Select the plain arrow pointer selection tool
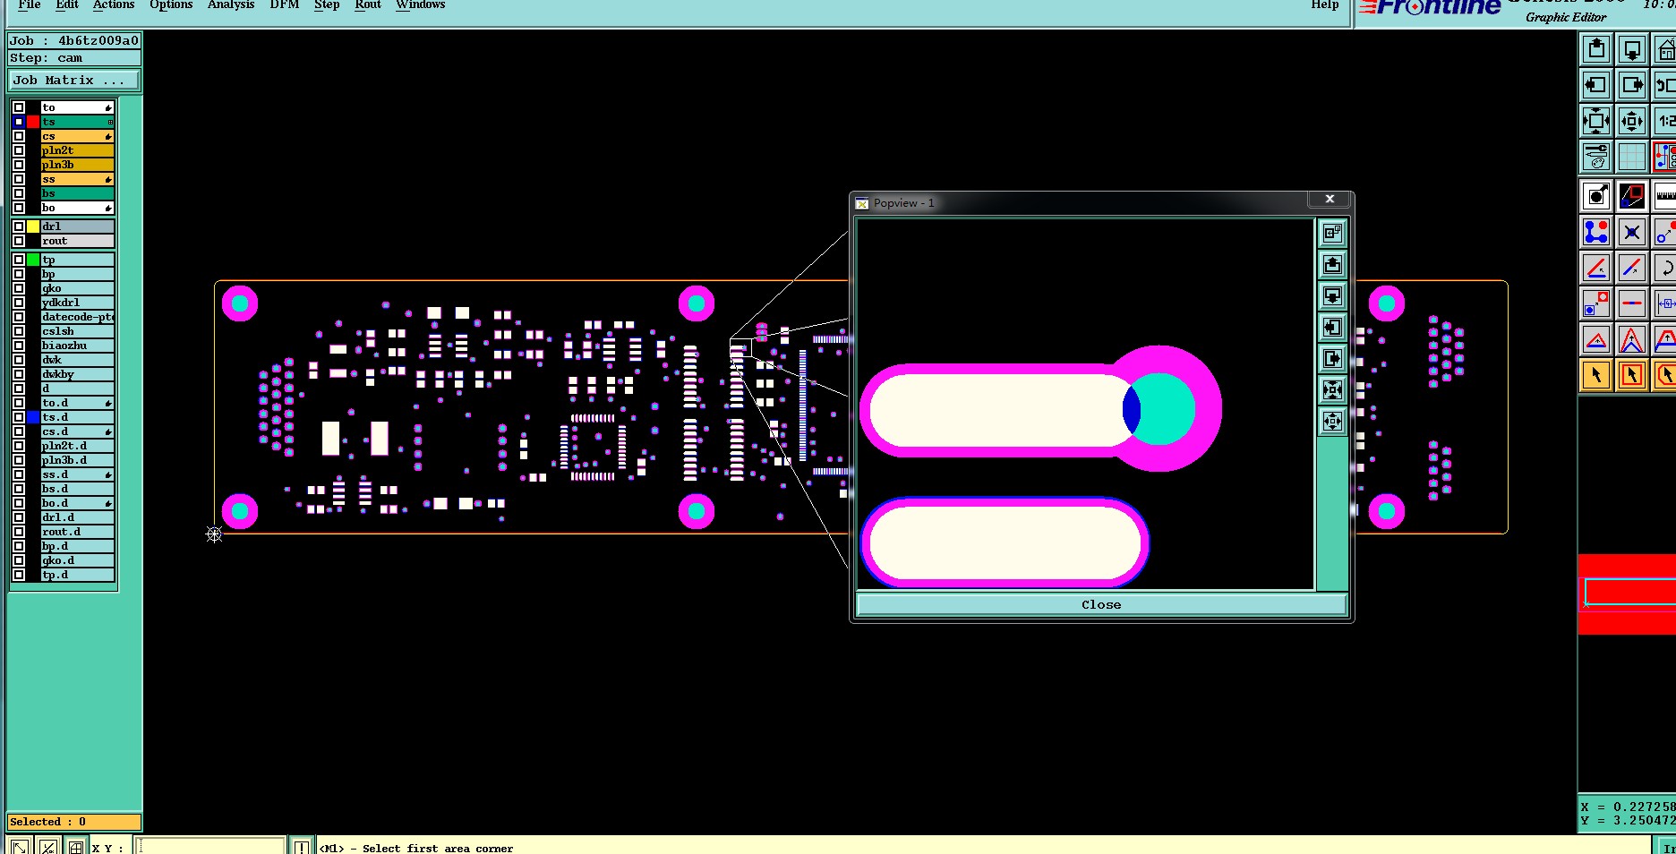The width and height of the screenshot is (1676, 854). [x=1596, y=375]
